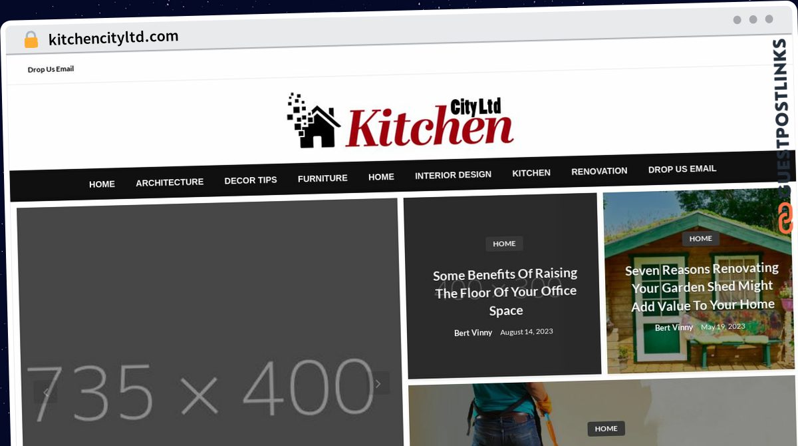Image resolution: width=798 pixels, height=446 pixels.
Task: Click the Drop Us Email top link
Action: [51, 69]
